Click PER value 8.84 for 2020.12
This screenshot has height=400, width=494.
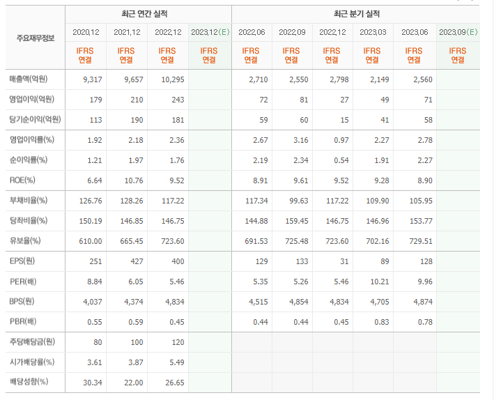tap(95, 282)
